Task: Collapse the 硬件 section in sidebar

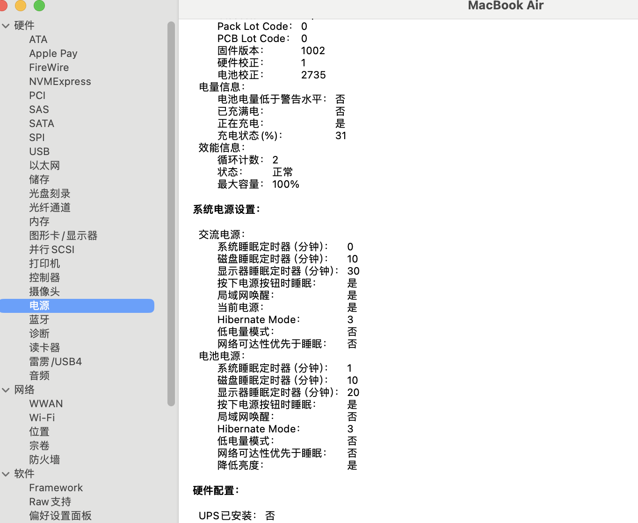Action: pyautogui.click(x=6, y=26)
